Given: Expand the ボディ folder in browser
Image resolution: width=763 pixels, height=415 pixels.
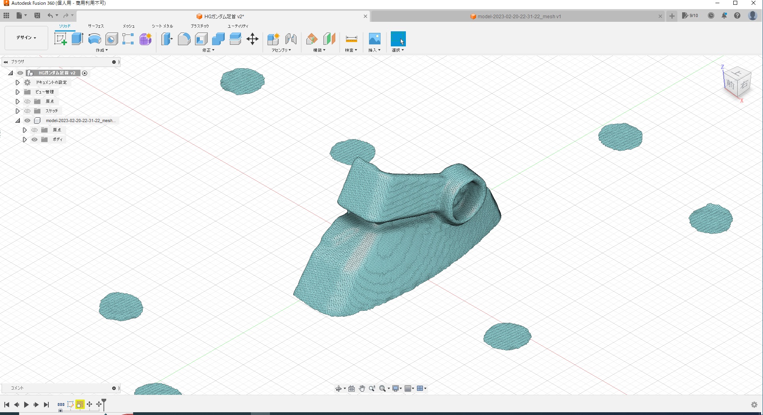Looking at the screenshot, I should point(25,140).
